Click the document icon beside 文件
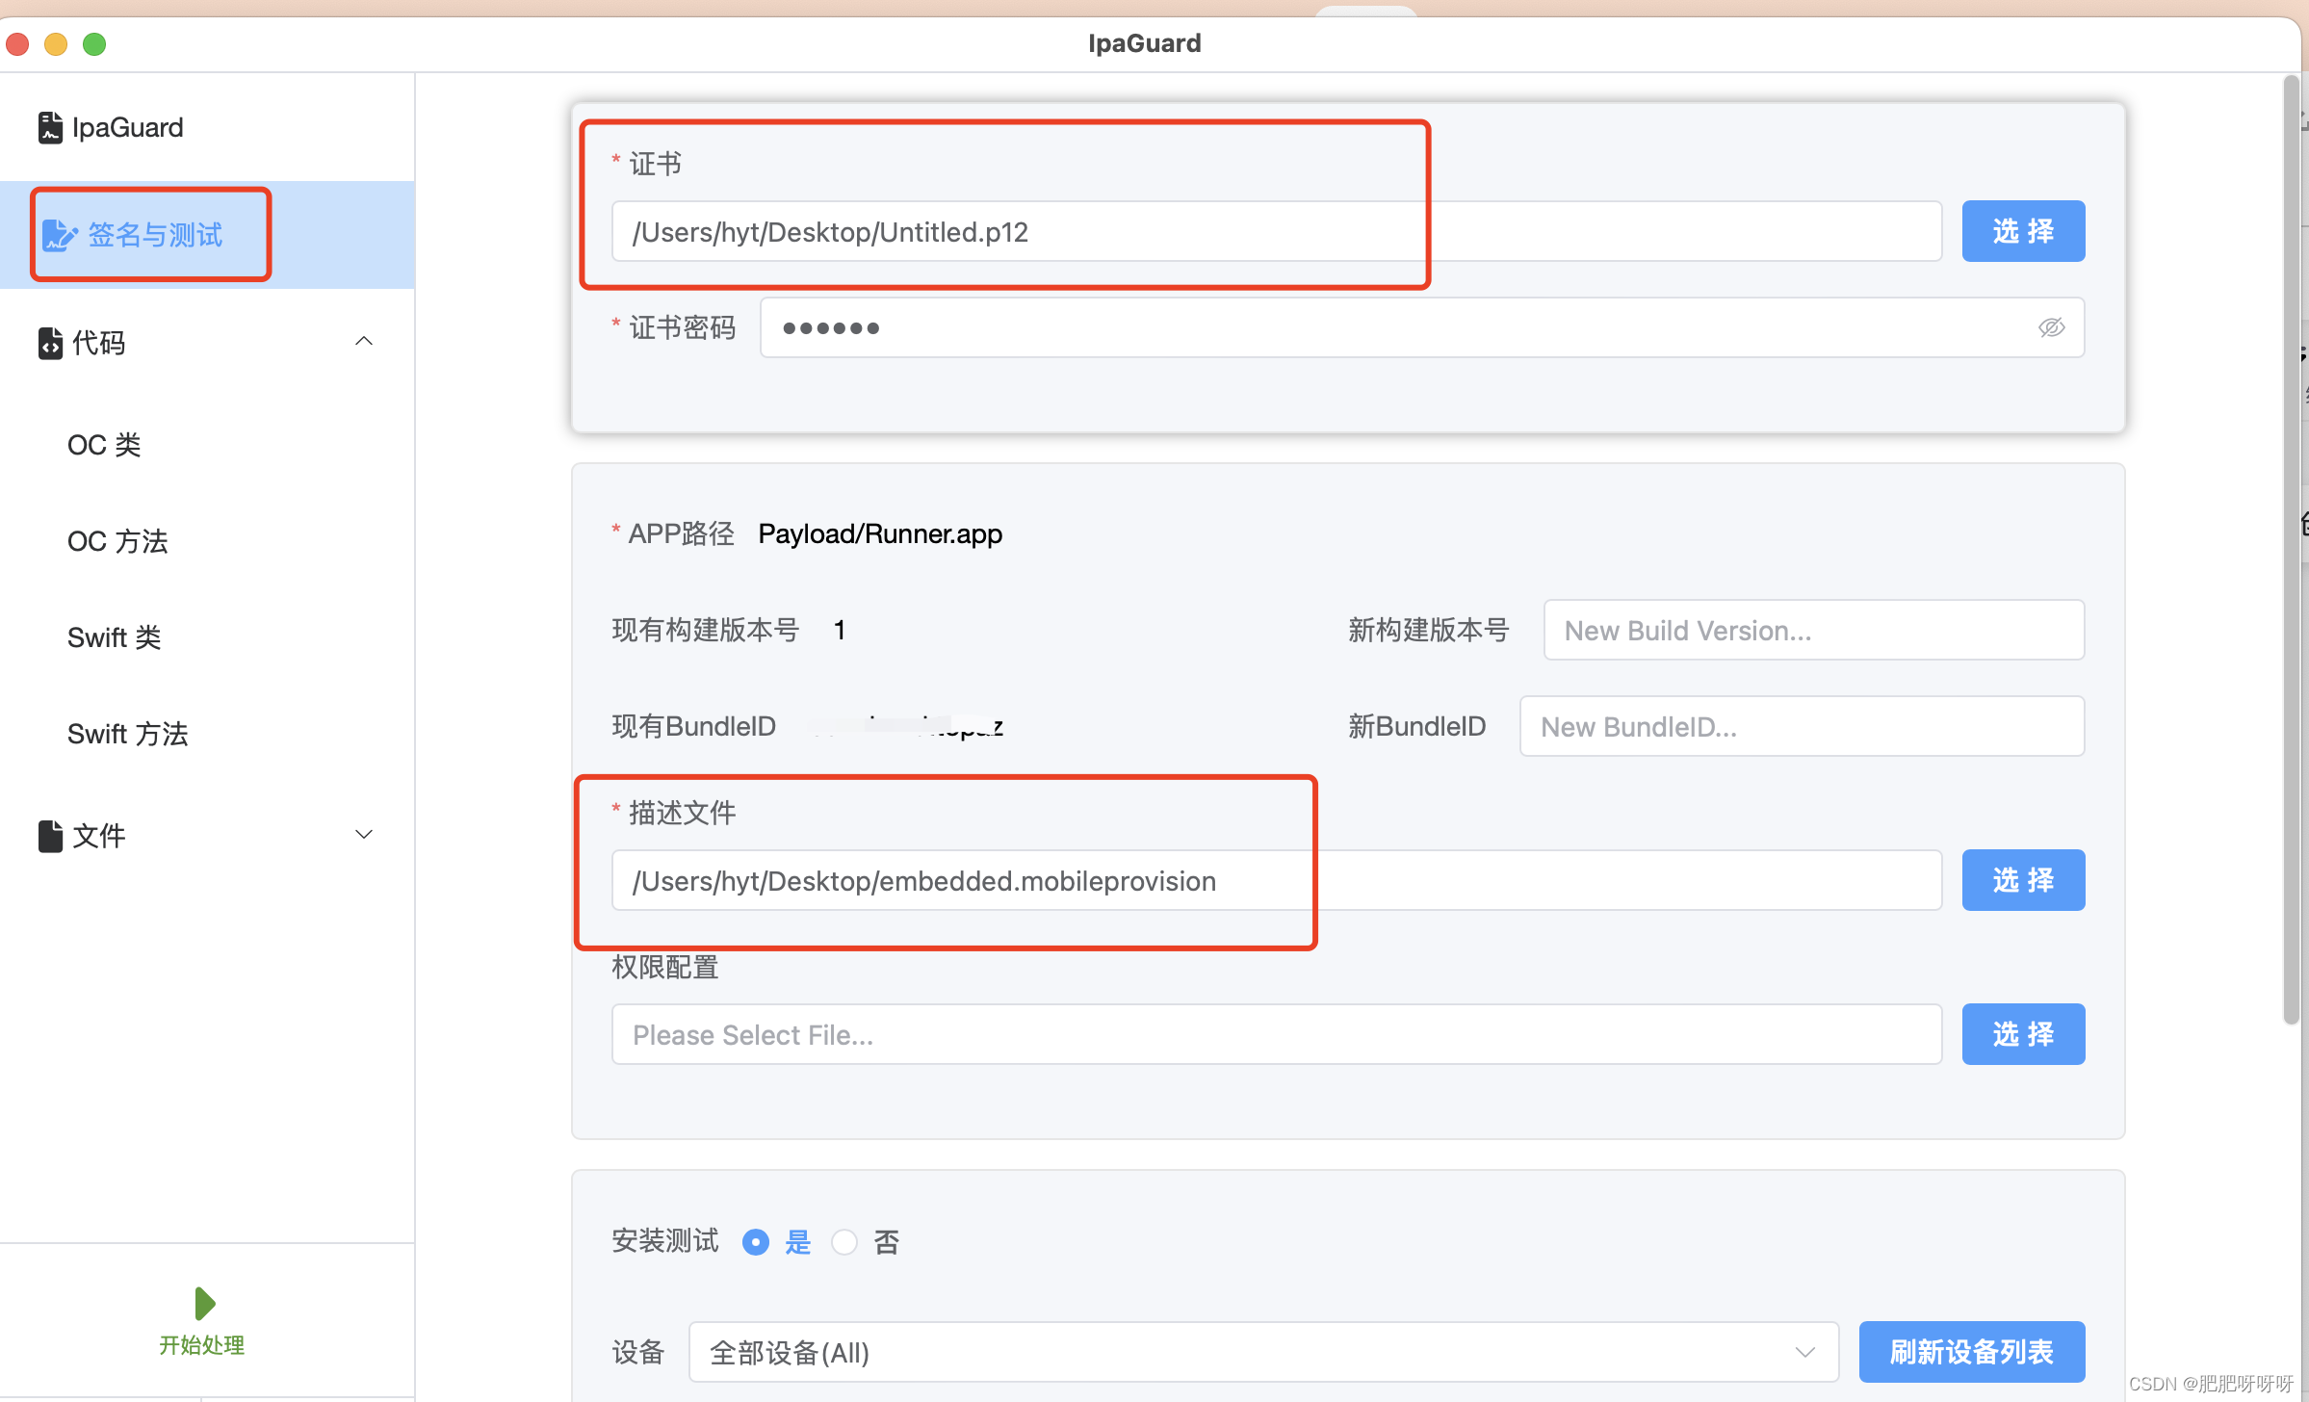2309x1402 pixels. click(x=50, y=836)
